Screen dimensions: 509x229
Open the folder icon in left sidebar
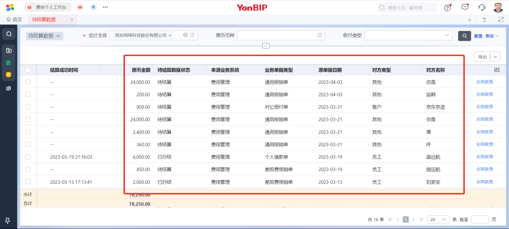pyautogui.click(x=9, y=50)
